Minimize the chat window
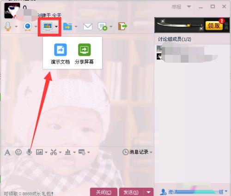The width and height of the screenshot is (231, 196). tap(201, 7)
